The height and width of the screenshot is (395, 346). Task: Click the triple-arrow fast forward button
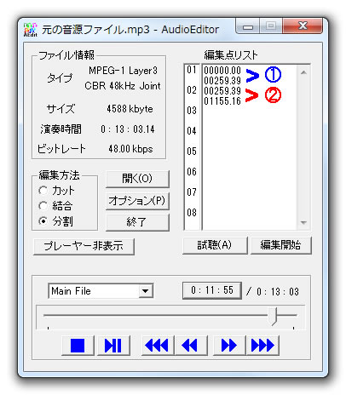[262, 346]
